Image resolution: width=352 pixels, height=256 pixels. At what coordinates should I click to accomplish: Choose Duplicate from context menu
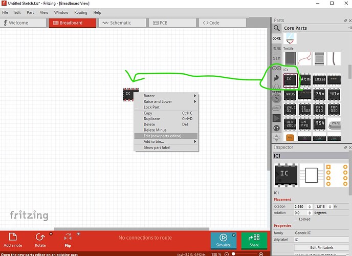[x=166, y=119]
